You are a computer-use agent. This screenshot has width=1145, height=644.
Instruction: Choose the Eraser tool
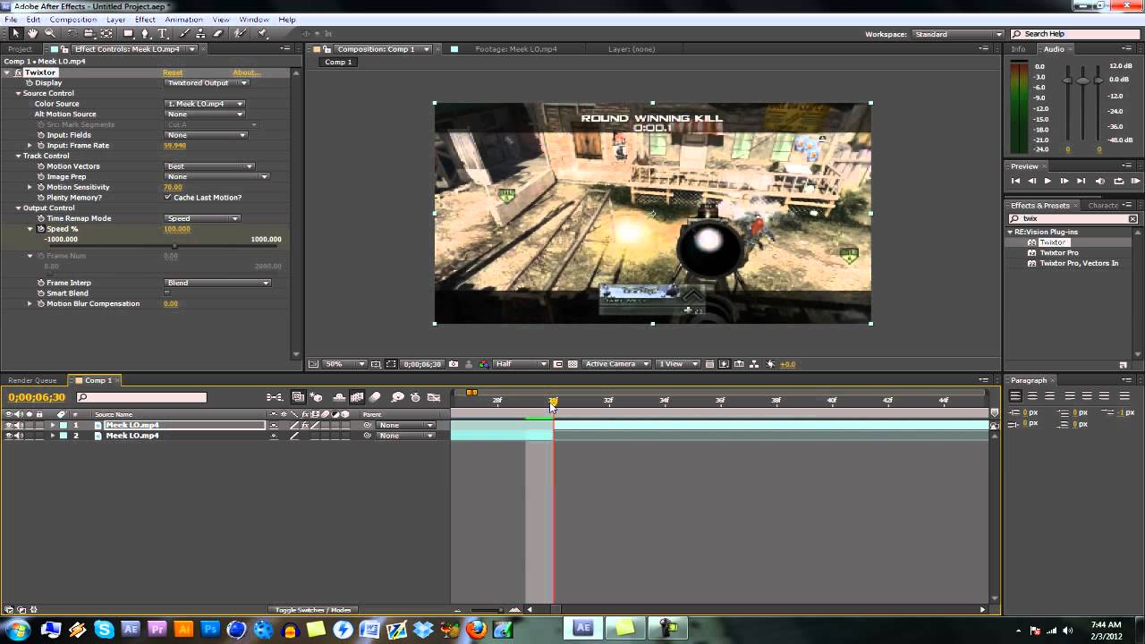tap(217, 33)
